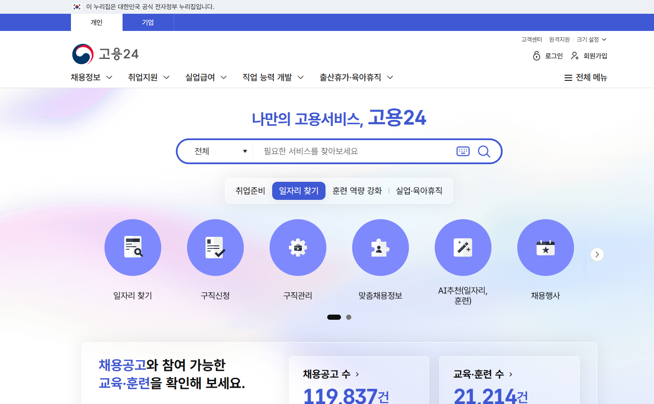Expand the 채용정보 navigation menu

(91, 77)
